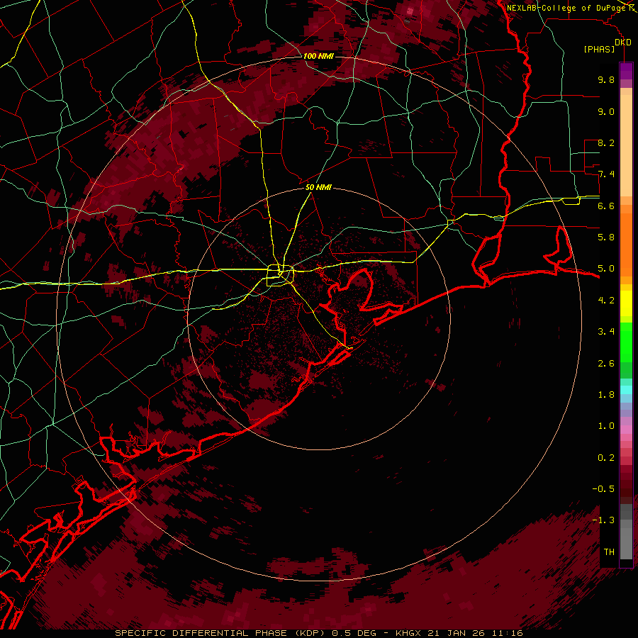This screenshot has height=638, width=638.
Task: Click the purple segment at the top of the color bar
Action: [626, 71]
